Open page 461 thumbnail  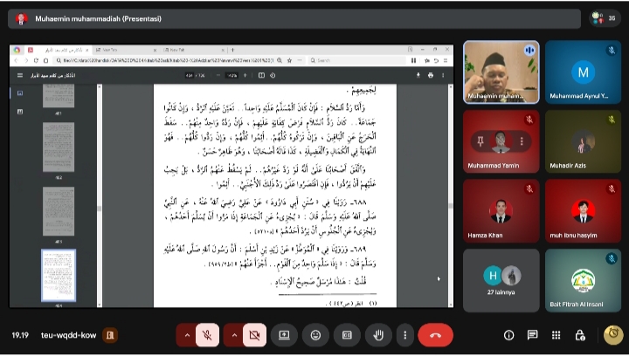tap(59, 95)
